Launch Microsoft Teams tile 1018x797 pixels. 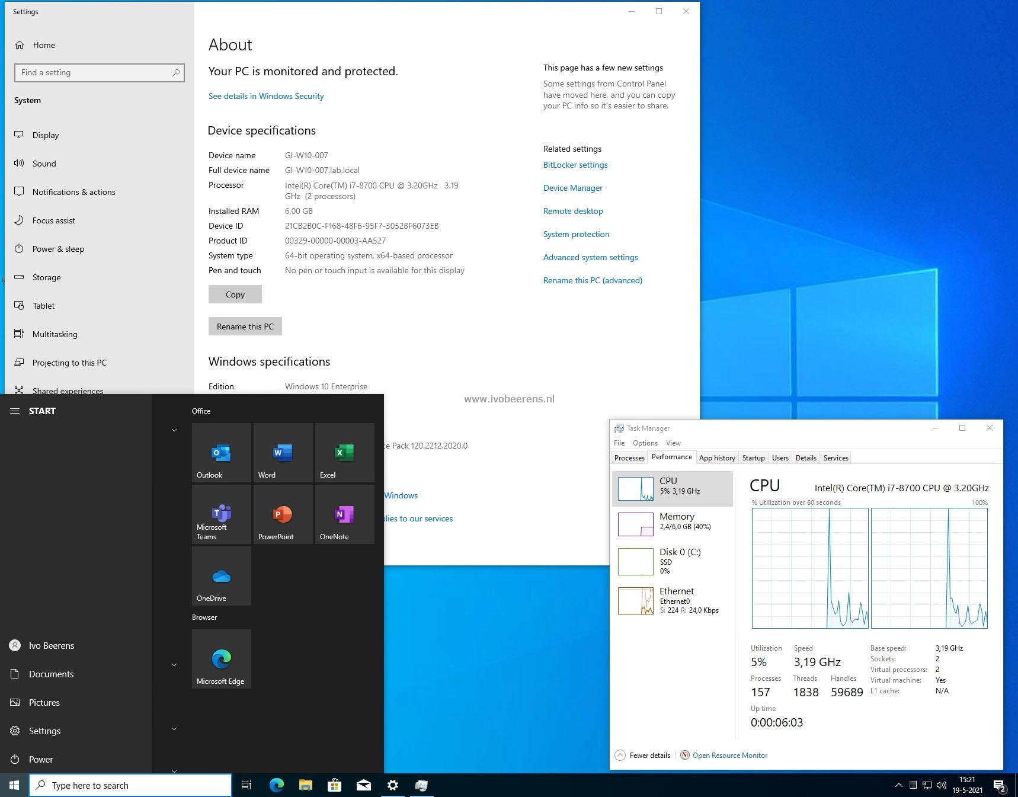pyautogui.click(x=221, y=514)
